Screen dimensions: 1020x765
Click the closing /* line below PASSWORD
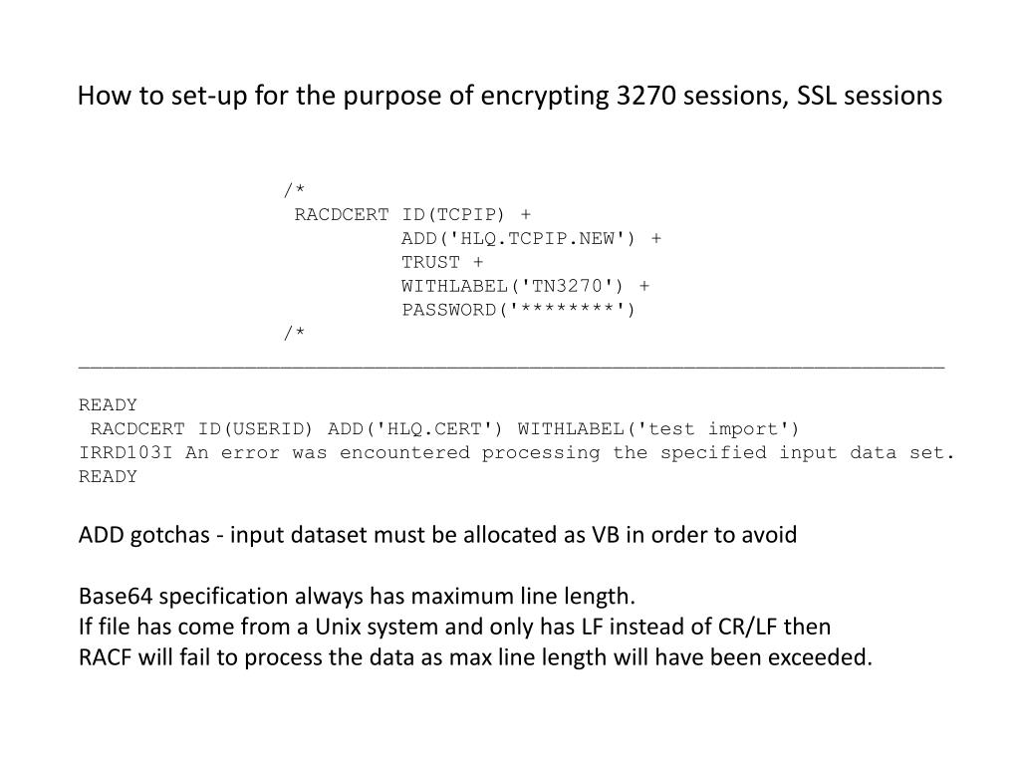(x=294, y=334)
